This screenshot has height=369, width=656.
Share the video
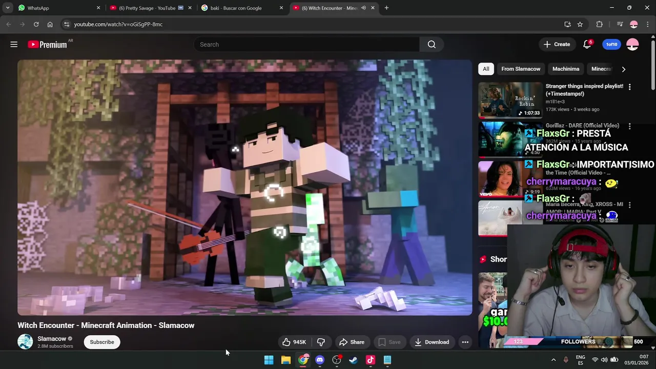[352, 342]
